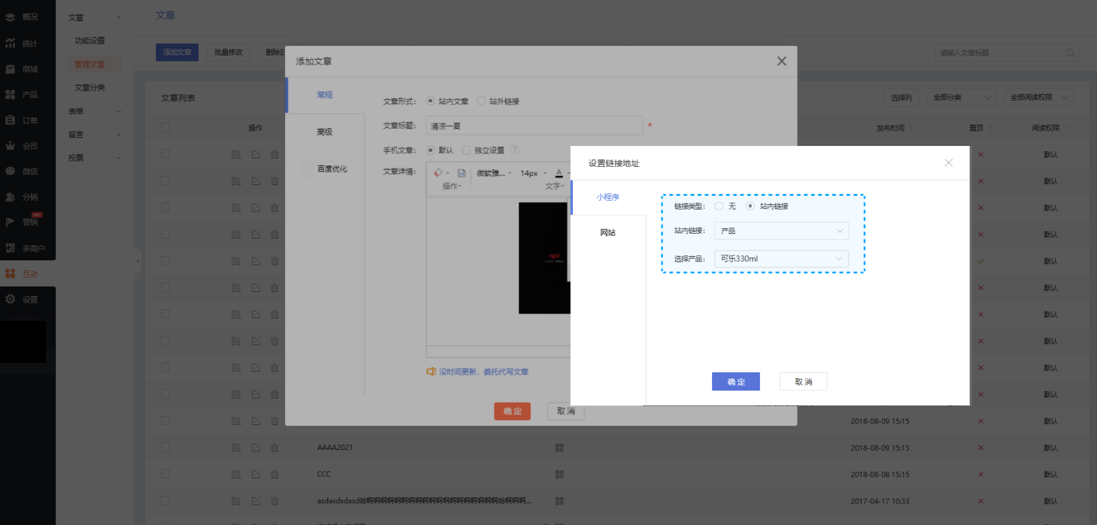This screenshot has width=1097, height=525.
Task: Expand the 留言 submenu group
Action: coord(95,134)
